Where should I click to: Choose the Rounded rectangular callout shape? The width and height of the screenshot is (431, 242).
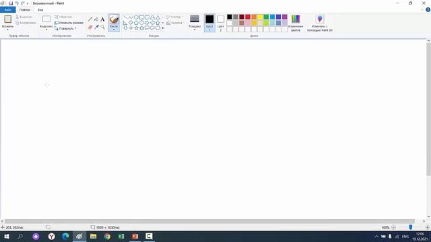pos(147,28)
